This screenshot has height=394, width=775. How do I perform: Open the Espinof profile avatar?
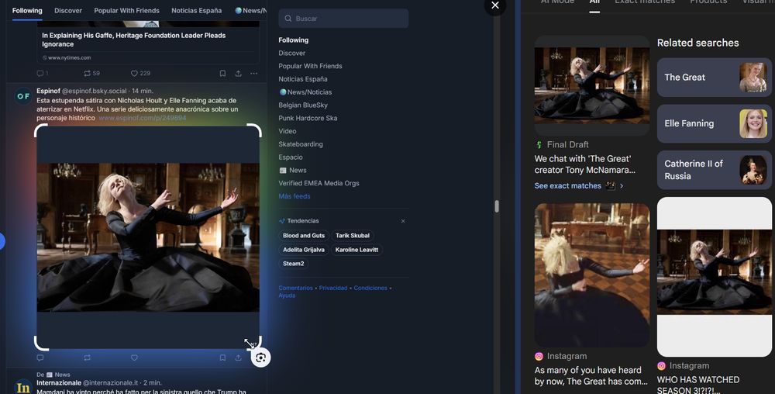pos(23,96)
